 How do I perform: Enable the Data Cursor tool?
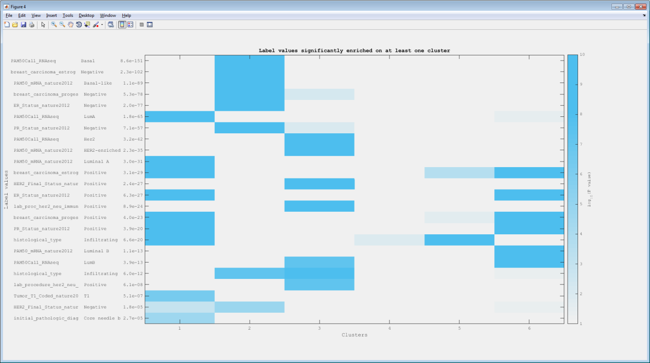click(87, 24)
